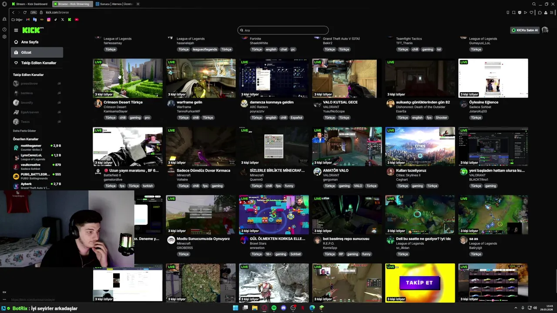The image size is (557, 313).
Task: Open the Diğer bookmarks folder
Action: [x=17, y=20]
